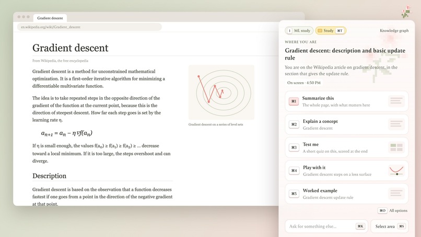Image resolution: width=421 pixels, height=237 pixels.
Task: Open the Play with it option
Action: [347, 171]
